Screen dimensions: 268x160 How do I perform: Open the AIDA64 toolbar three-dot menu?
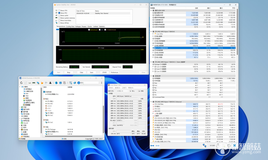pos(101,83)
